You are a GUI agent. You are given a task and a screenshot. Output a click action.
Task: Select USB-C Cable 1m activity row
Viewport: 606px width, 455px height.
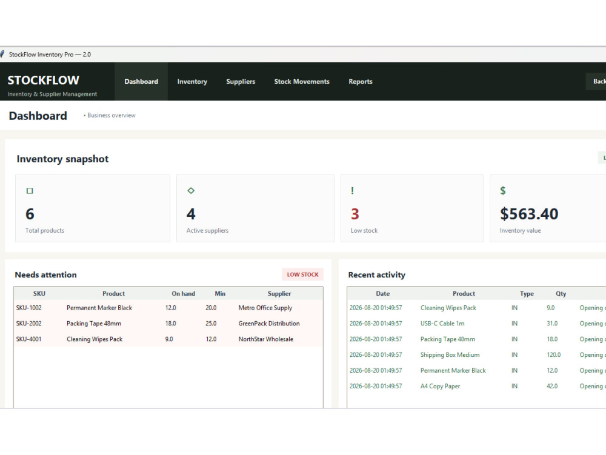(476, 324)
